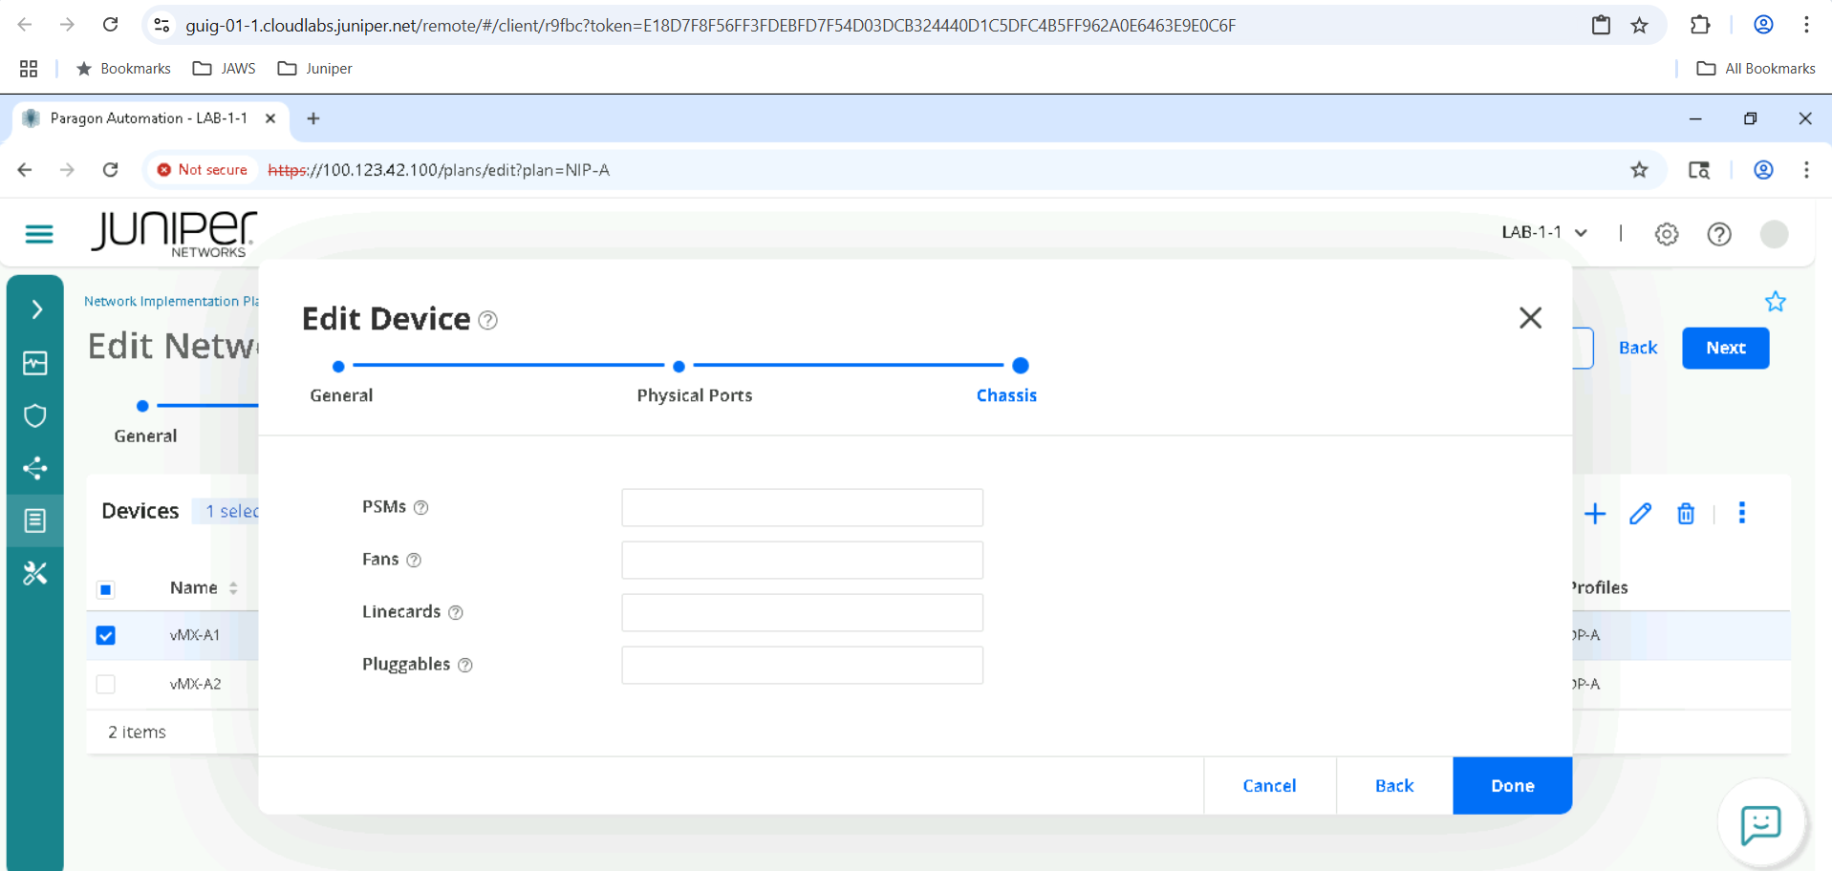Open the three-dot more options menu
Image resolution: width=1832 pixels, height=871 pixels.
point(1741,514)
